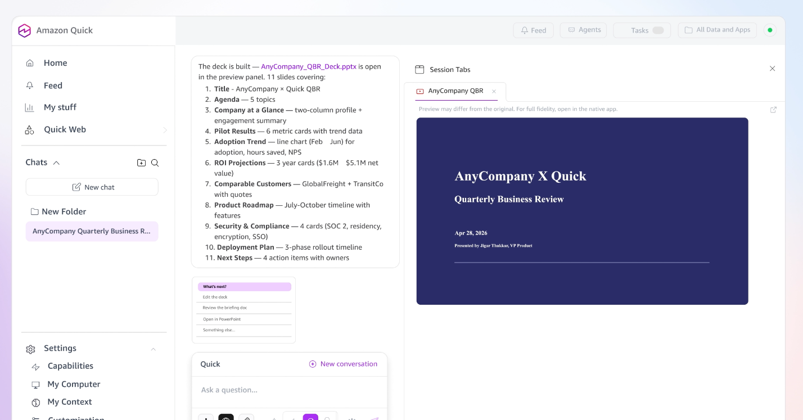Close the Session Tabs panel
803x420 pixels.
tap(772, 69)
